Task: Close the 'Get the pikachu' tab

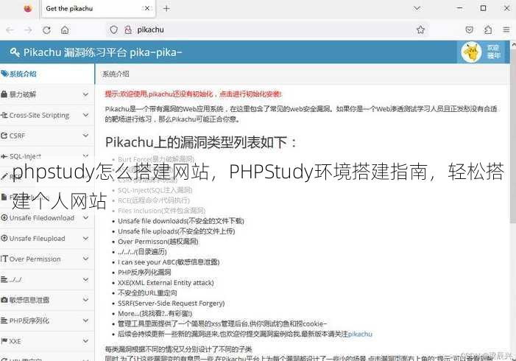Action: [147, 9]
